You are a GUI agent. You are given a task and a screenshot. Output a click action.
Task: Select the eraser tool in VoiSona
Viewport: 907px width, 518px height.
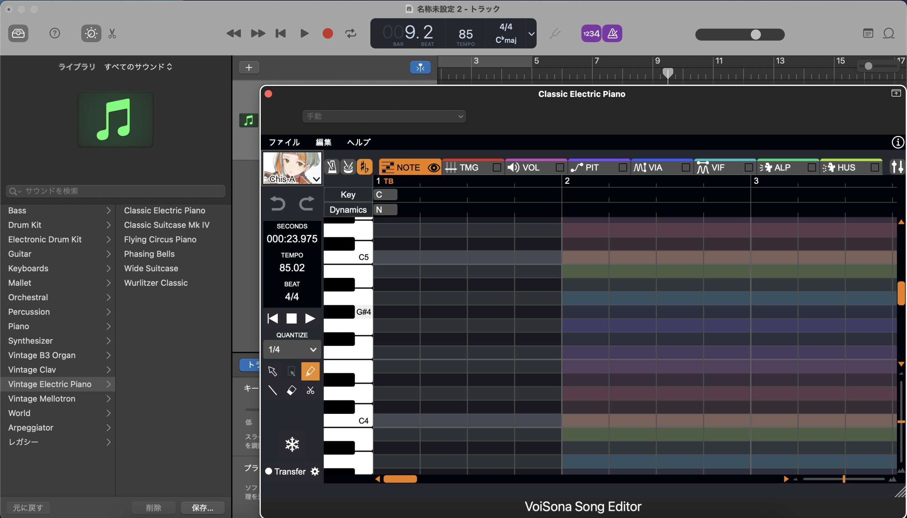coord(291,391)
